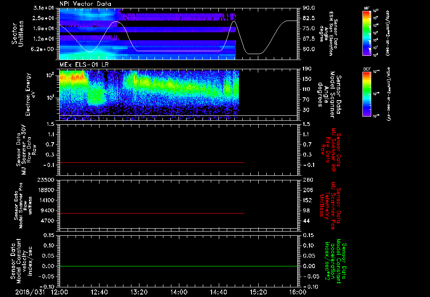Screen dimensions: 430x297
Task: Click the 'Sector Unitless' axis title
Action: 18,34
